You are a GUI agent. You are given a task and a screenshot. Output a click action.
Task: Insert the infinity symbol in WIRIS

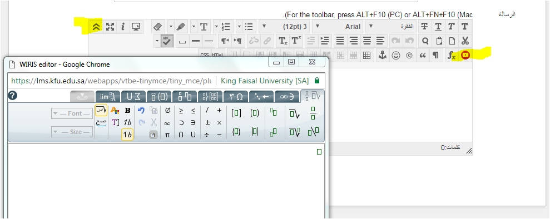[167, 123]
